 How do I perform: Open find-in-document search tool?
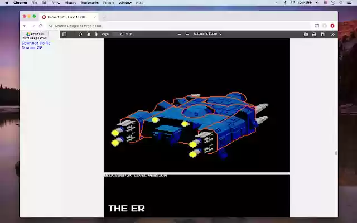click(x=80, y=34)
